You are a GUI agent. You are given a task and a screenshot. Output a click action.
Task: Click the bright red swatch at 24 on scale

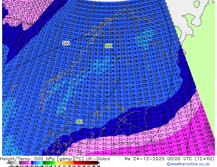coord(75,163)
